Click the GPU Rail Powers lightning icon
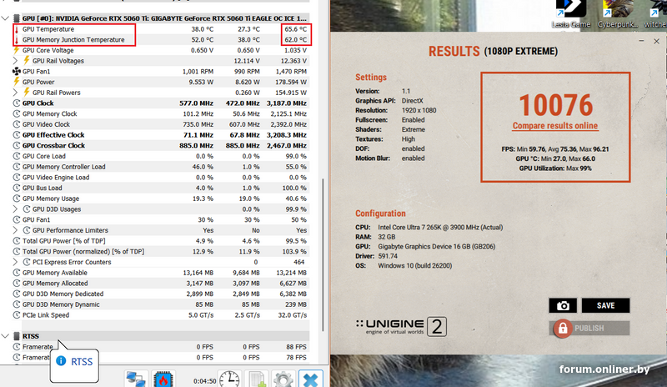This screenshot has height=387, width=667. [27, 93]
